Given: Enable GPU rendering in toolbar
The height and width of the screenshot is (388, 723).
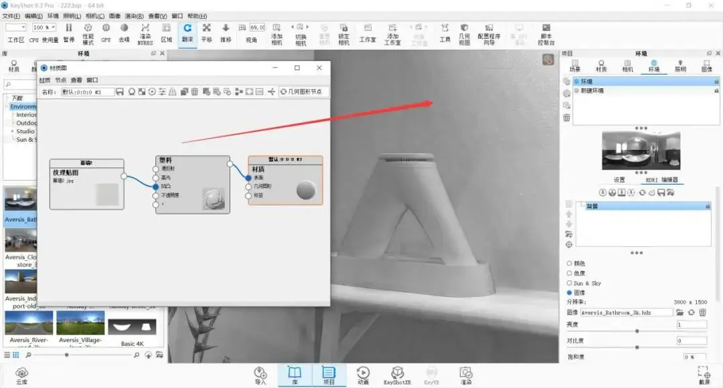Looking at the screenshot, I should (106, 33).
